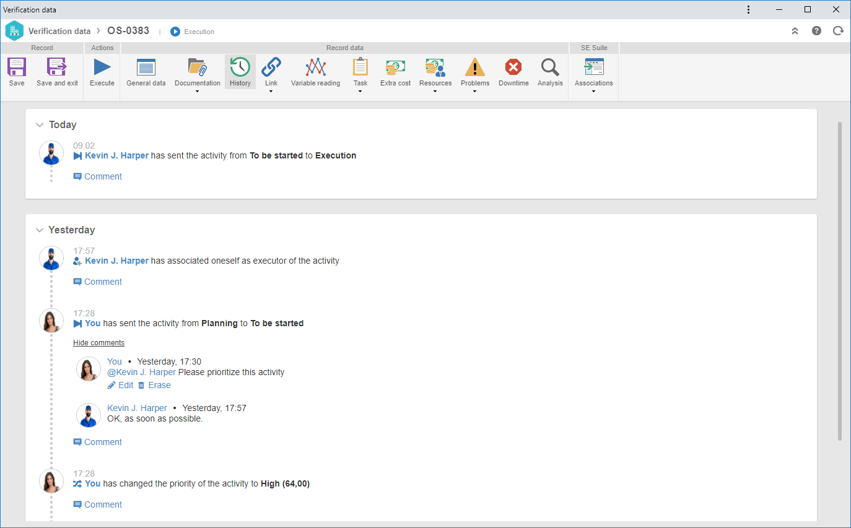Expand Resources dropdown arrow

point(435,92)
